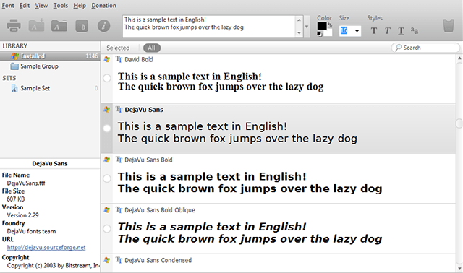Image resolution: width=463 pixels, height=273 pixels.
Task: Click Windows flag icon beside David Bold
Action: tap(106, 59)
